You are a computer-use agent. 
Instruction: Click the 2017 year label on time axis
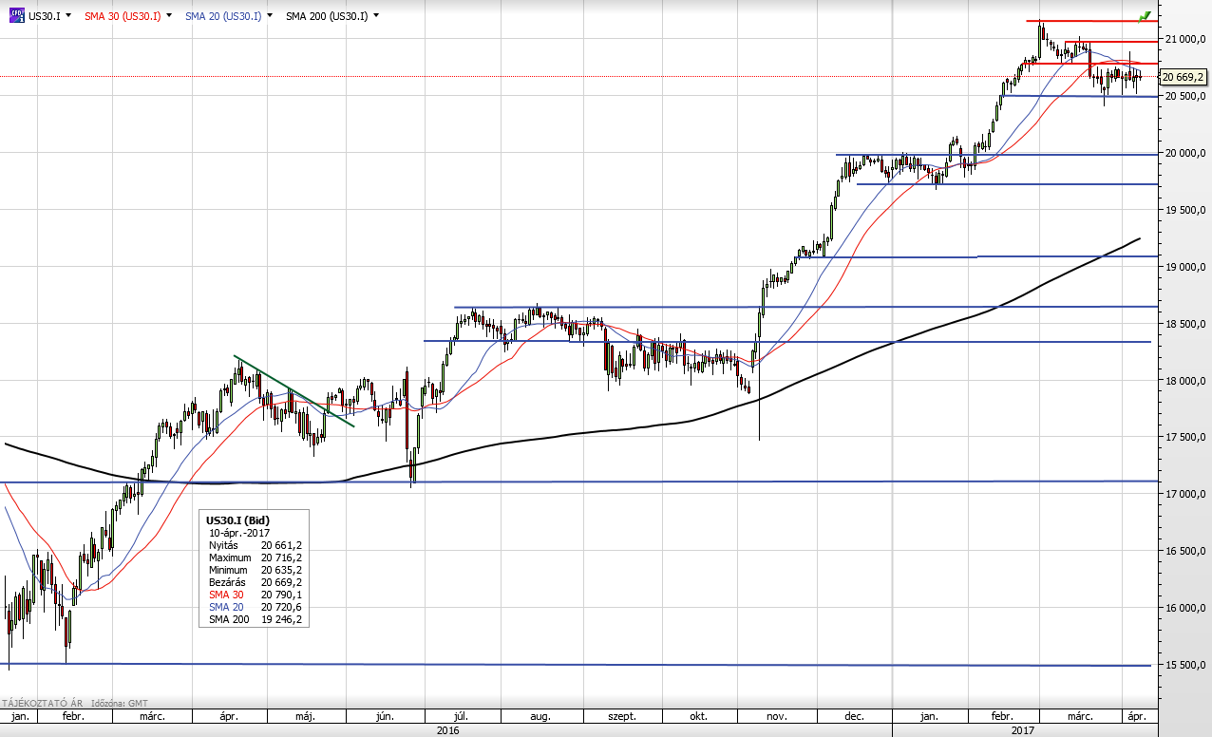[x=1023, y=730]
